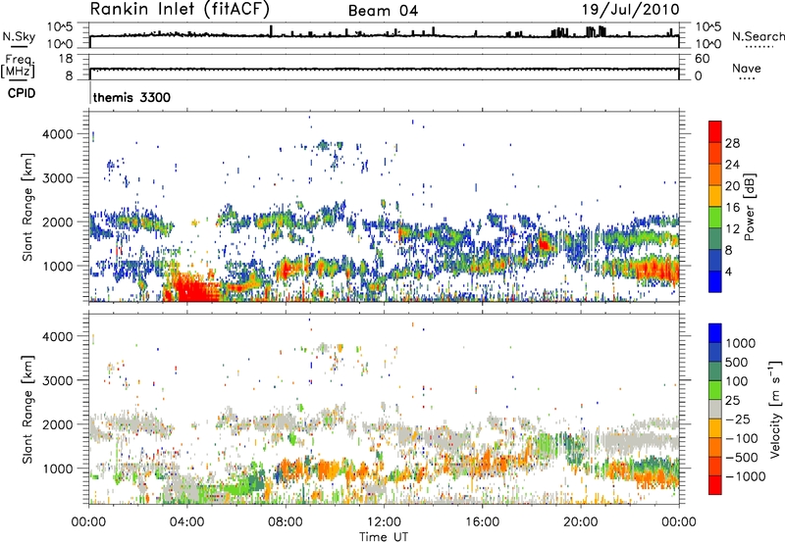This screenshot has width=785, height=543.
Task: Click the gray band in Velocity colorbar
Action: [715, 409]
